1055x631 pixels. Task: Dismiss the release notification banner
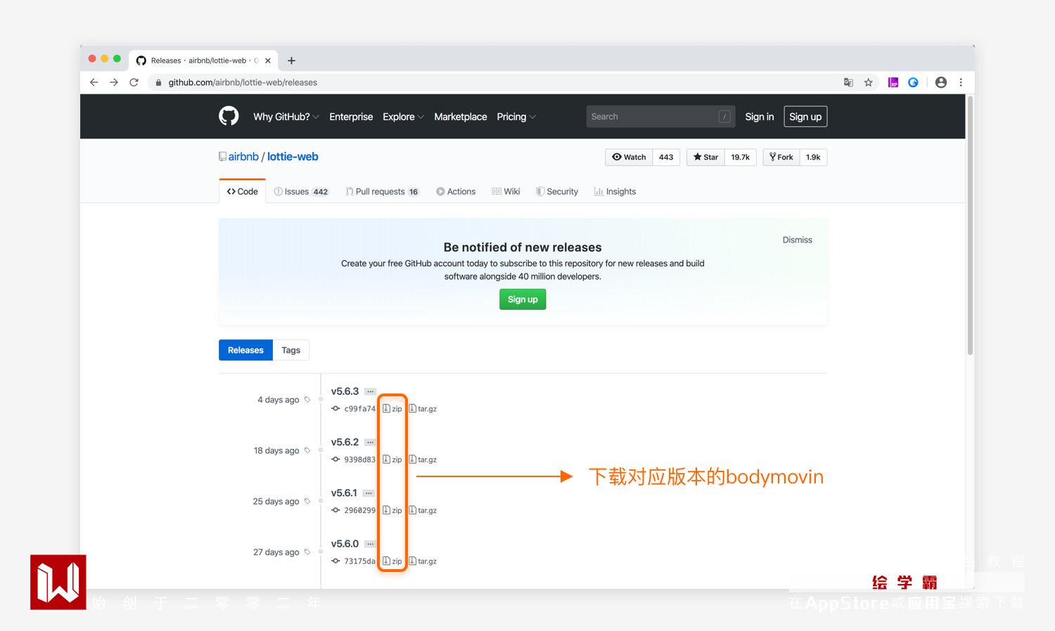pyautogui.click(x=798, y=240)
